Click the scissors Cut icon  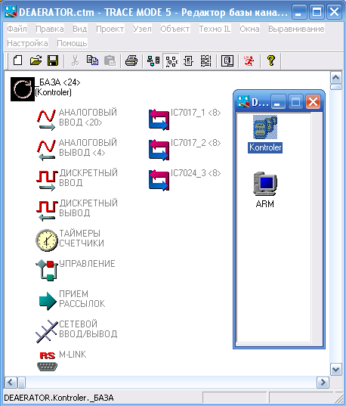(75, 60)
